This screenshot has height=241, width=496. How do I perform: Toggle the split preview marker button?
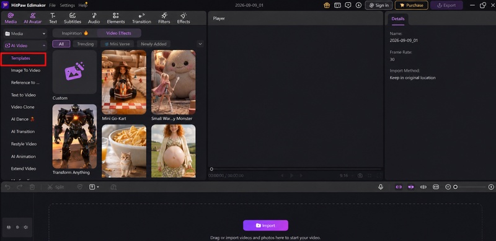coord(423,187)
